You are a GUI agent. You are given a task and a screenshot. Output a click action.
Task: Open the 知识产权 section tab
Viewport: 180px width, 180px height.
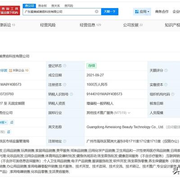[172, 25]
